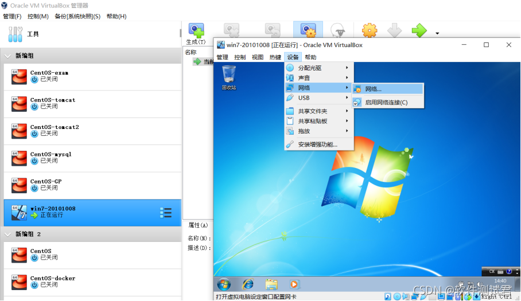This screenshot has width=521, height=301.
Task: Open 控制(M) menu in VirtualBox manager
Action: pyautogui.click(x=38, y=16)
